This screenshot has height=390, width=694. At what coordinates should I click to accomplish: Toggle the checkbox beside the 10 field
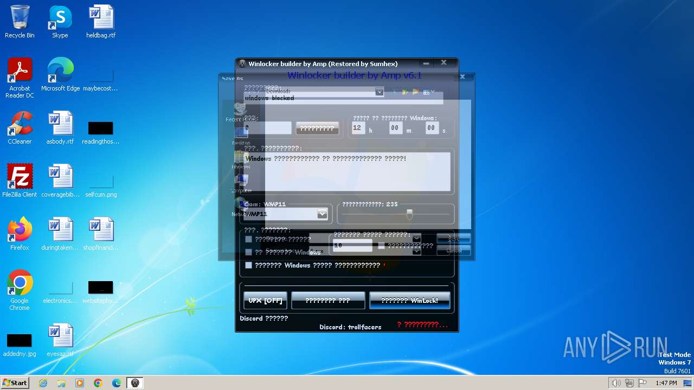pyautogui.click(x=381, y=245)
